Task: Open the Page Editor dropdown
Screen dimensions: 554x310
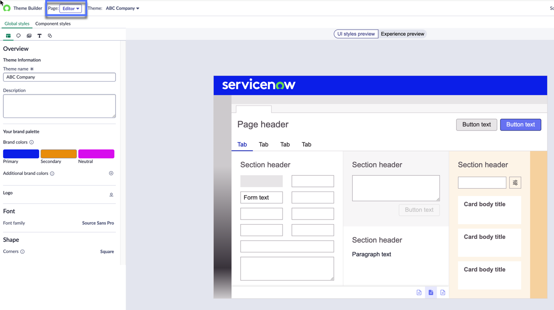Action: [x=71, y=8]
